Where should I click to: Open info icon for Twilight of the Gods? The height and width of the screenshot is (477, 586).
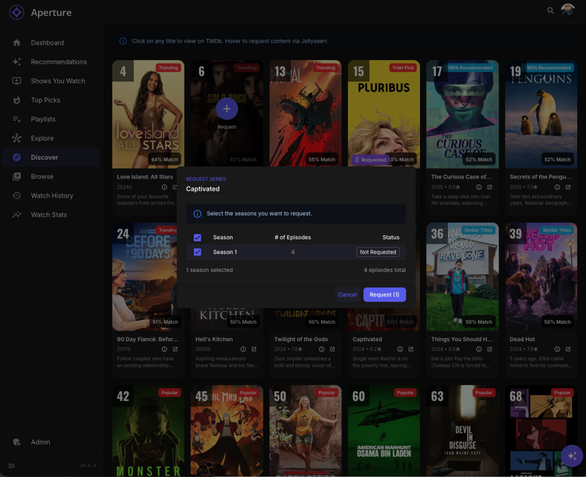[x=321, y=349]
